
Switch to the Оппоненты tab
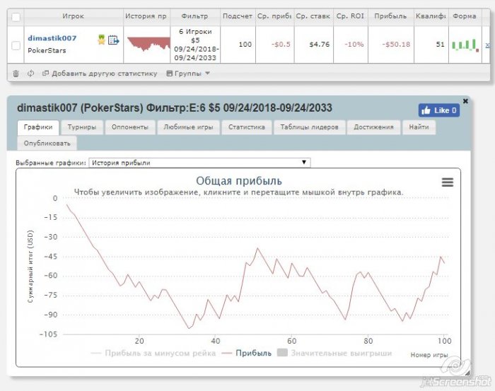coord(129,127)
